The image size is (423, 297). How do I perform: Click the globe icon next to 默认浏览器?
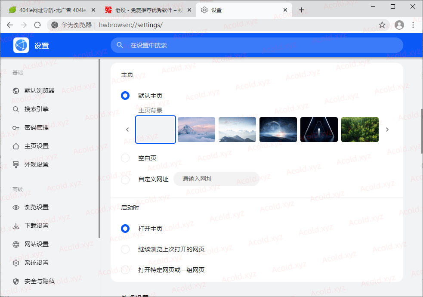(x=16, y=91)
